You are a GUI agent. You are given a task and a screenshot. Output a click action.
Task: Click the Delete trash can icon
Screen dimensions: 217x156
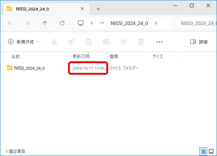point(141,42)
